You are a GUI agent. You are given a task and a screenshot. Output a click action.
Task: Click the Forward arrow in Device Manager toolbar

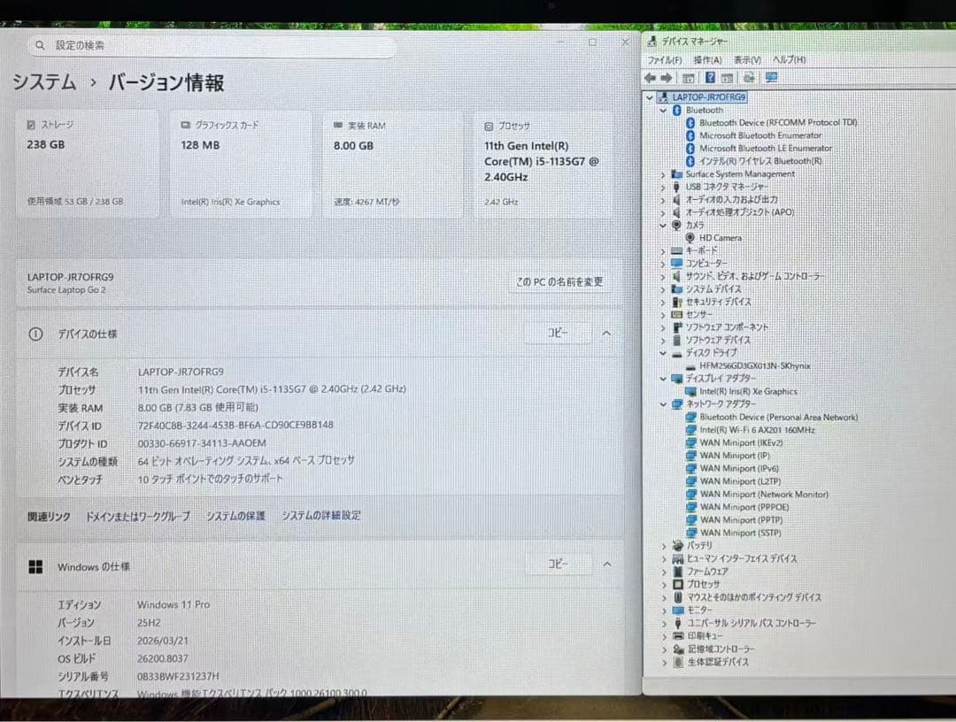667,78
